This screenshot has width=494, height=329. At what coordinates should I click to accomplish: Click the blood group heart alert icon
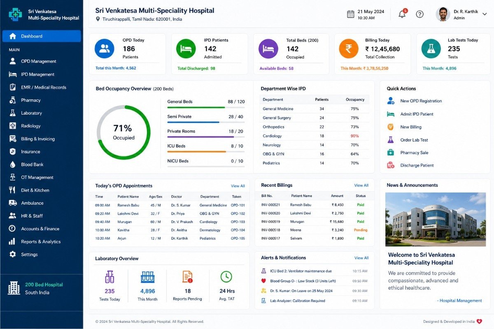(x=264, y=281)
